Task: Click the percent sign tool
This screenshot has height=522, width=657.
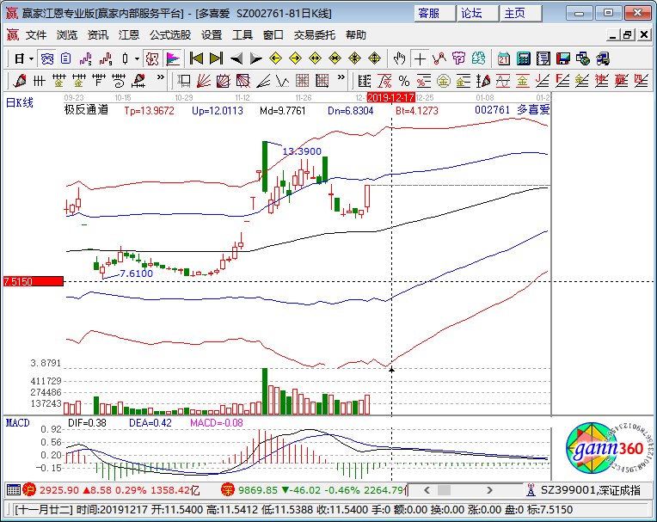Action: pos(404,81)
